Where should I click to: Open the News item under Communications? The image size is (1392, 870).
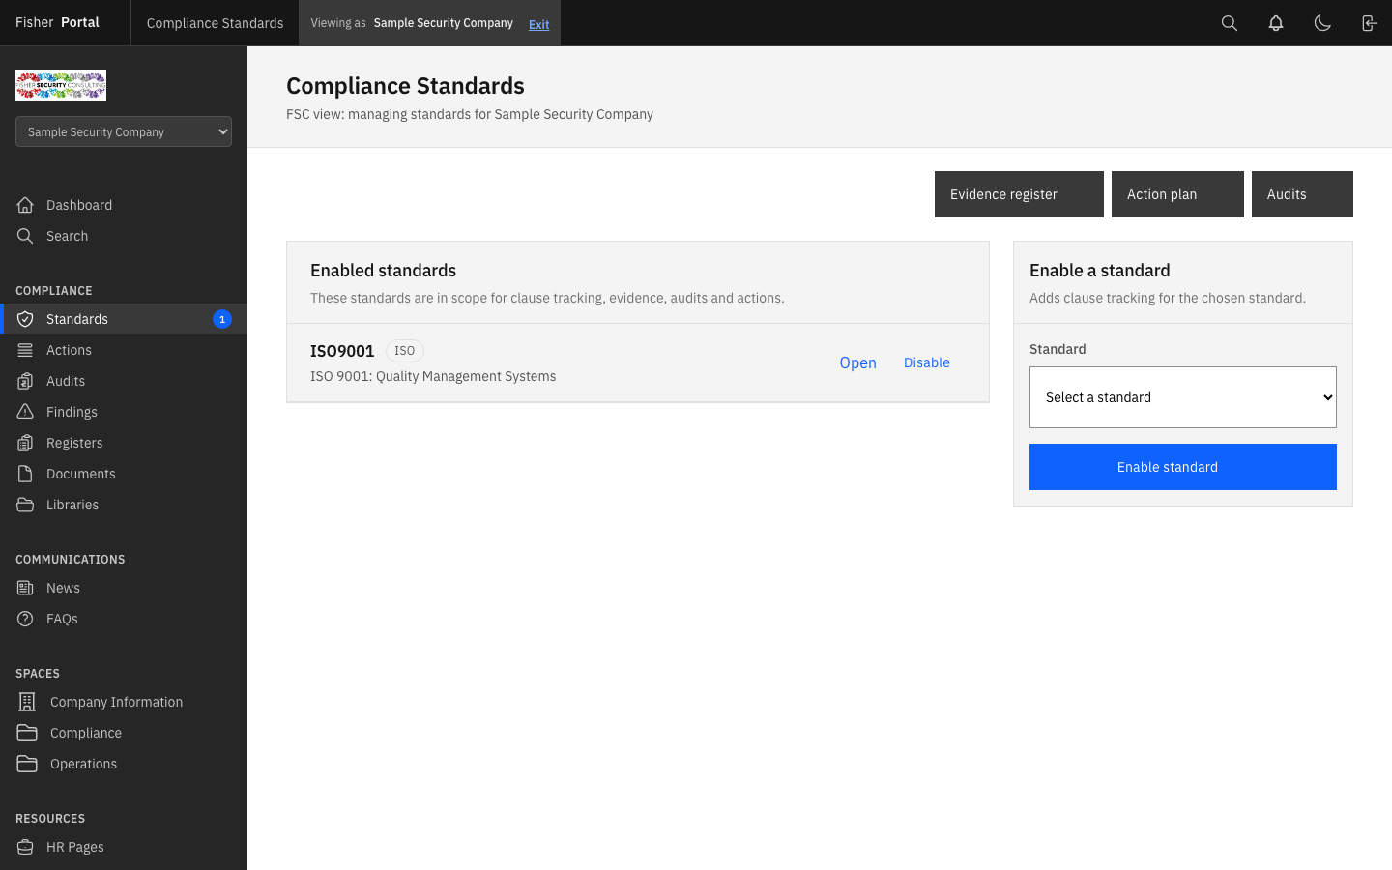63,587
